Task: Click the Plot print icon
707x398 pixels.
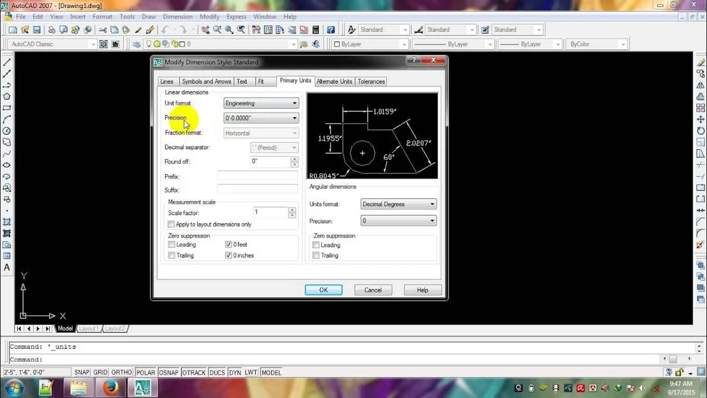Action: pyautogui.click(x=52, y=29)
